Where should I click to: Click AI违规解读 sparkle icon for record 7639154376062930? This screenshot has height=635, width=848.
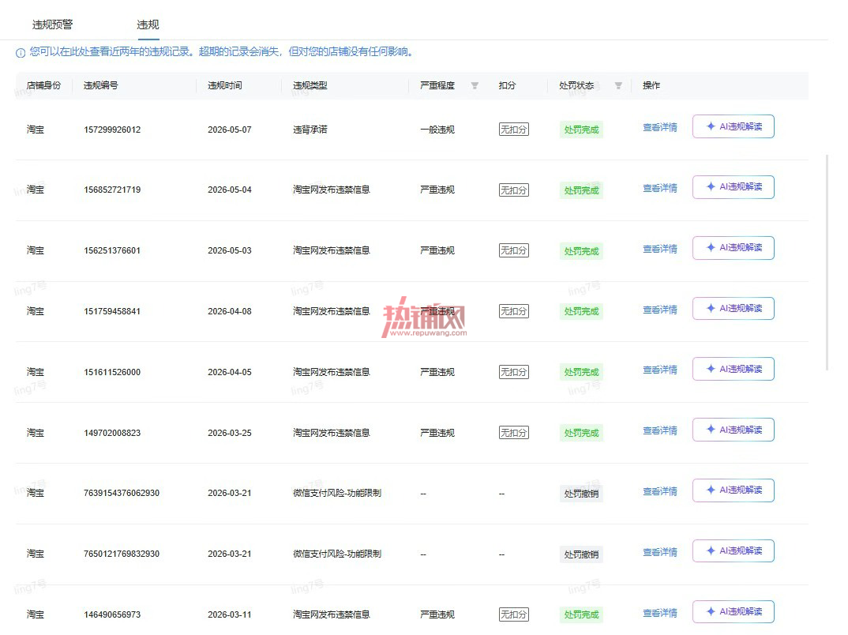pyautogui.click(x=711, y=490)
